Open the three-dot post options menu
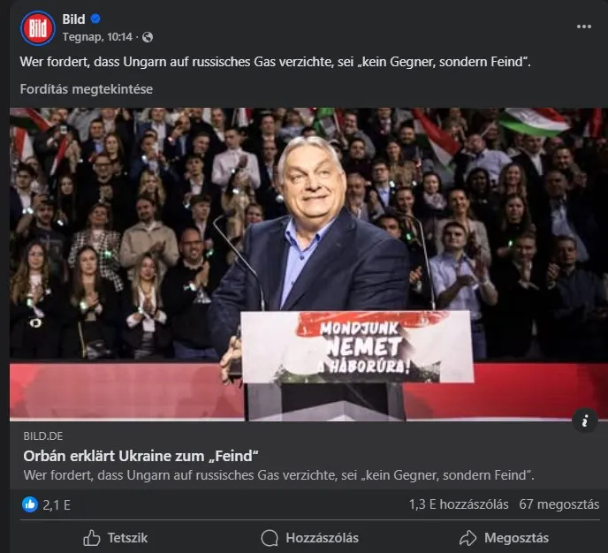608x553 pixels. [x=584, y=27]
